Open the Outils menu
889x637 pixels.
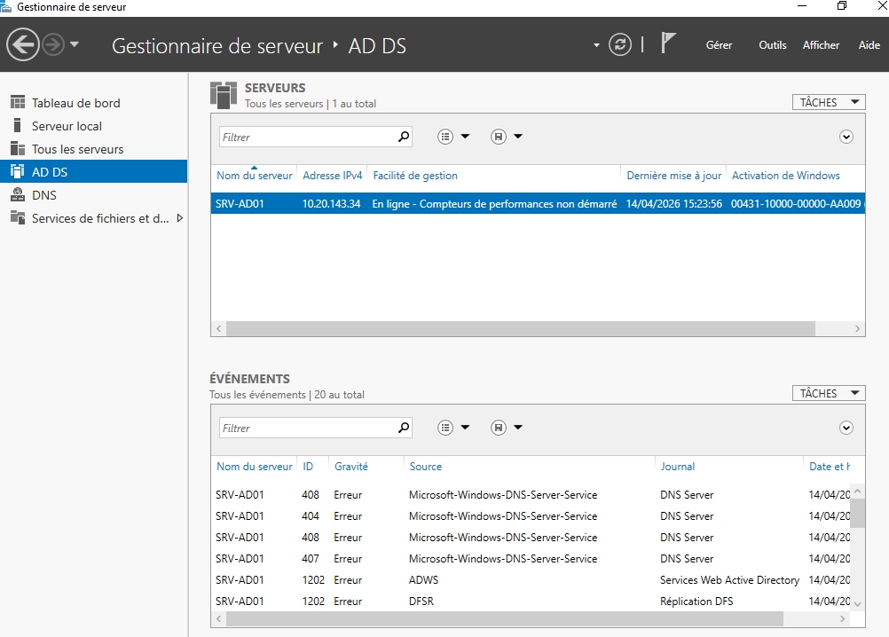(x=773, y=44)
